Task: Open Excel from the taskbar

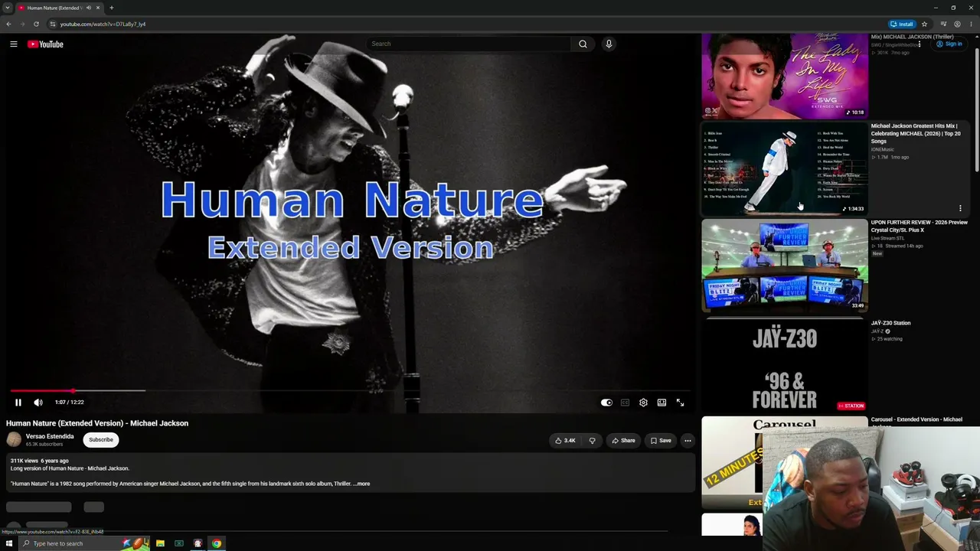Action: [x=179, y=543]
